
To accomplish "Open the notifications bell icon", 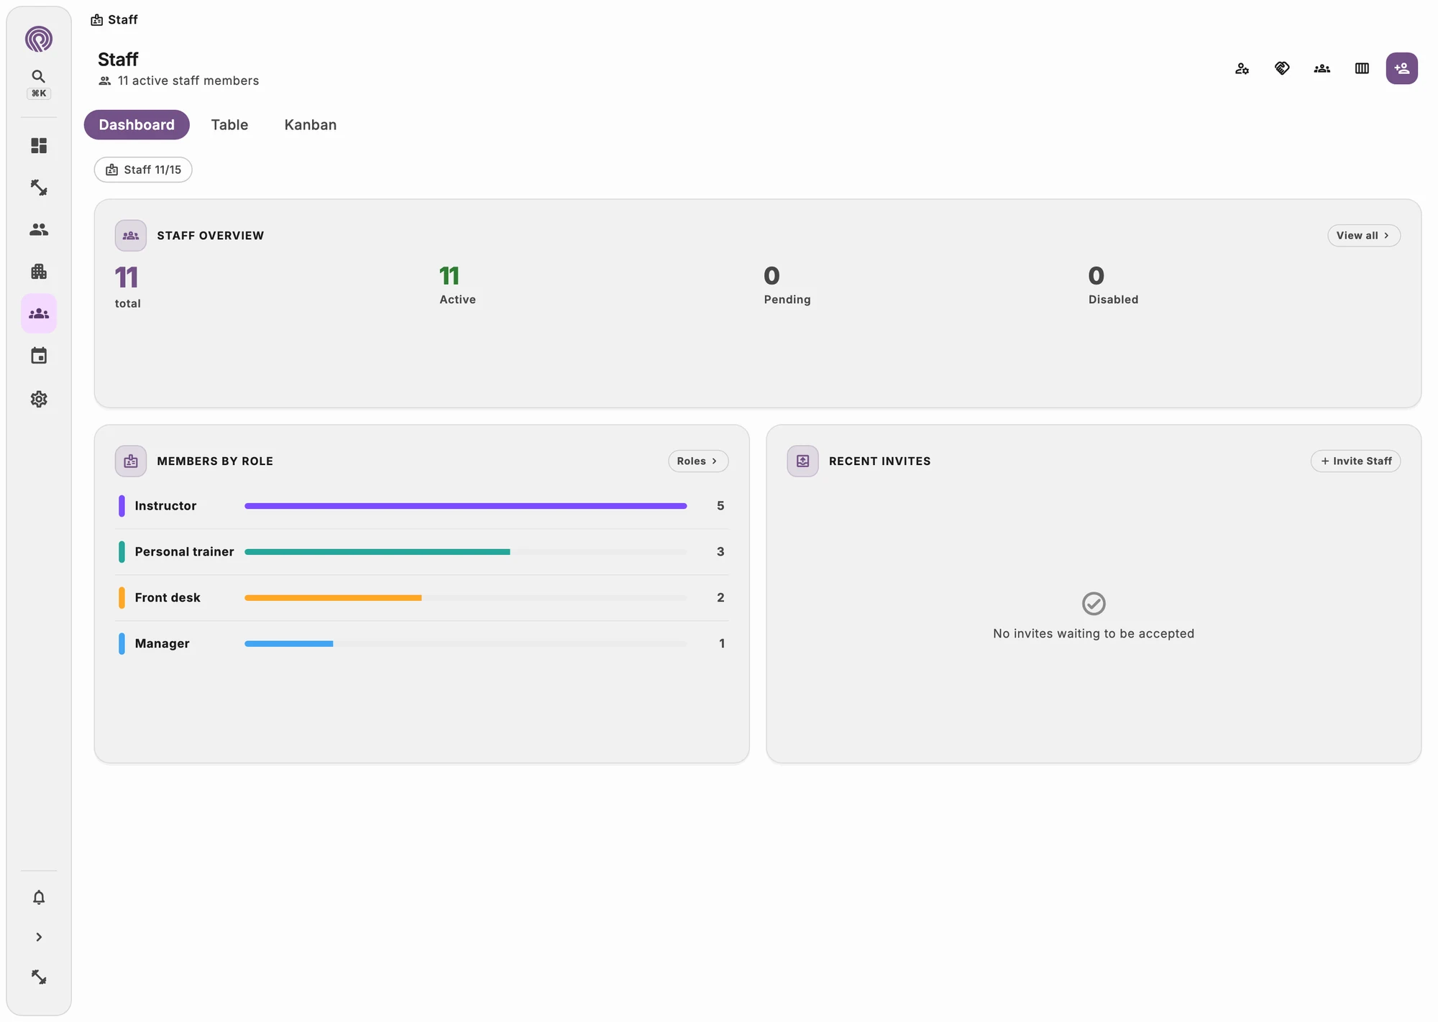I will (39, 897).
